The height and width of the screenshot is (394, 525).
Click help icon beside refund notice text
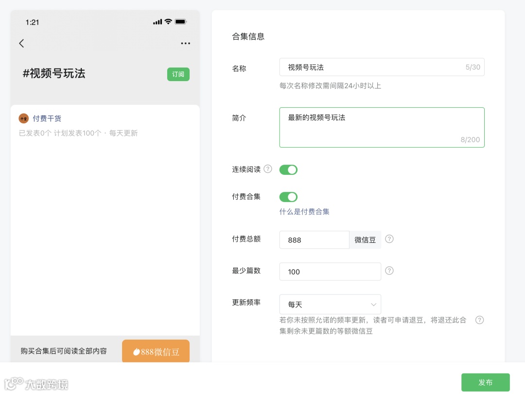coord(479,320)
